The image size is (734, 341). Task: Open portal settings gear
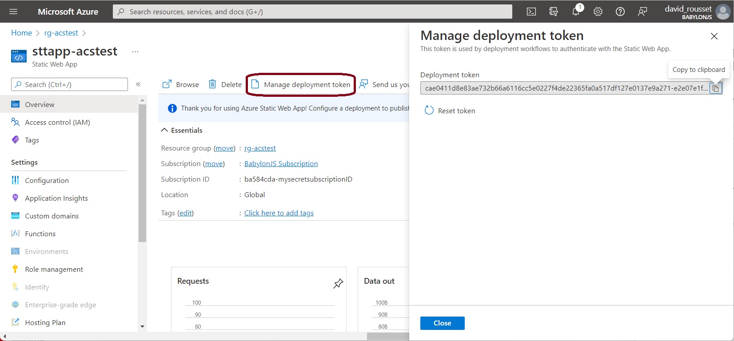598,12
